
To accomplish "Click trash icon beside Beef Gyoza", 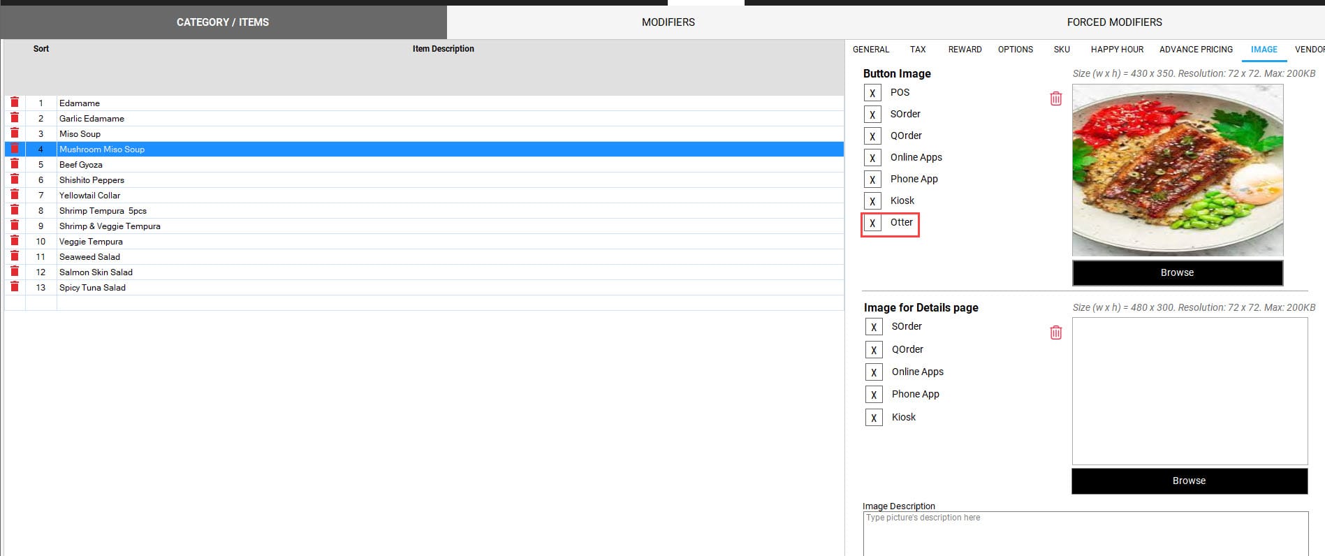I will click(15, 164).
